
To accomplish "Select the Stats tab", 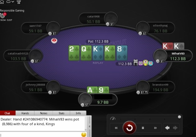I will pyautogui.click(x=61, y=113).
